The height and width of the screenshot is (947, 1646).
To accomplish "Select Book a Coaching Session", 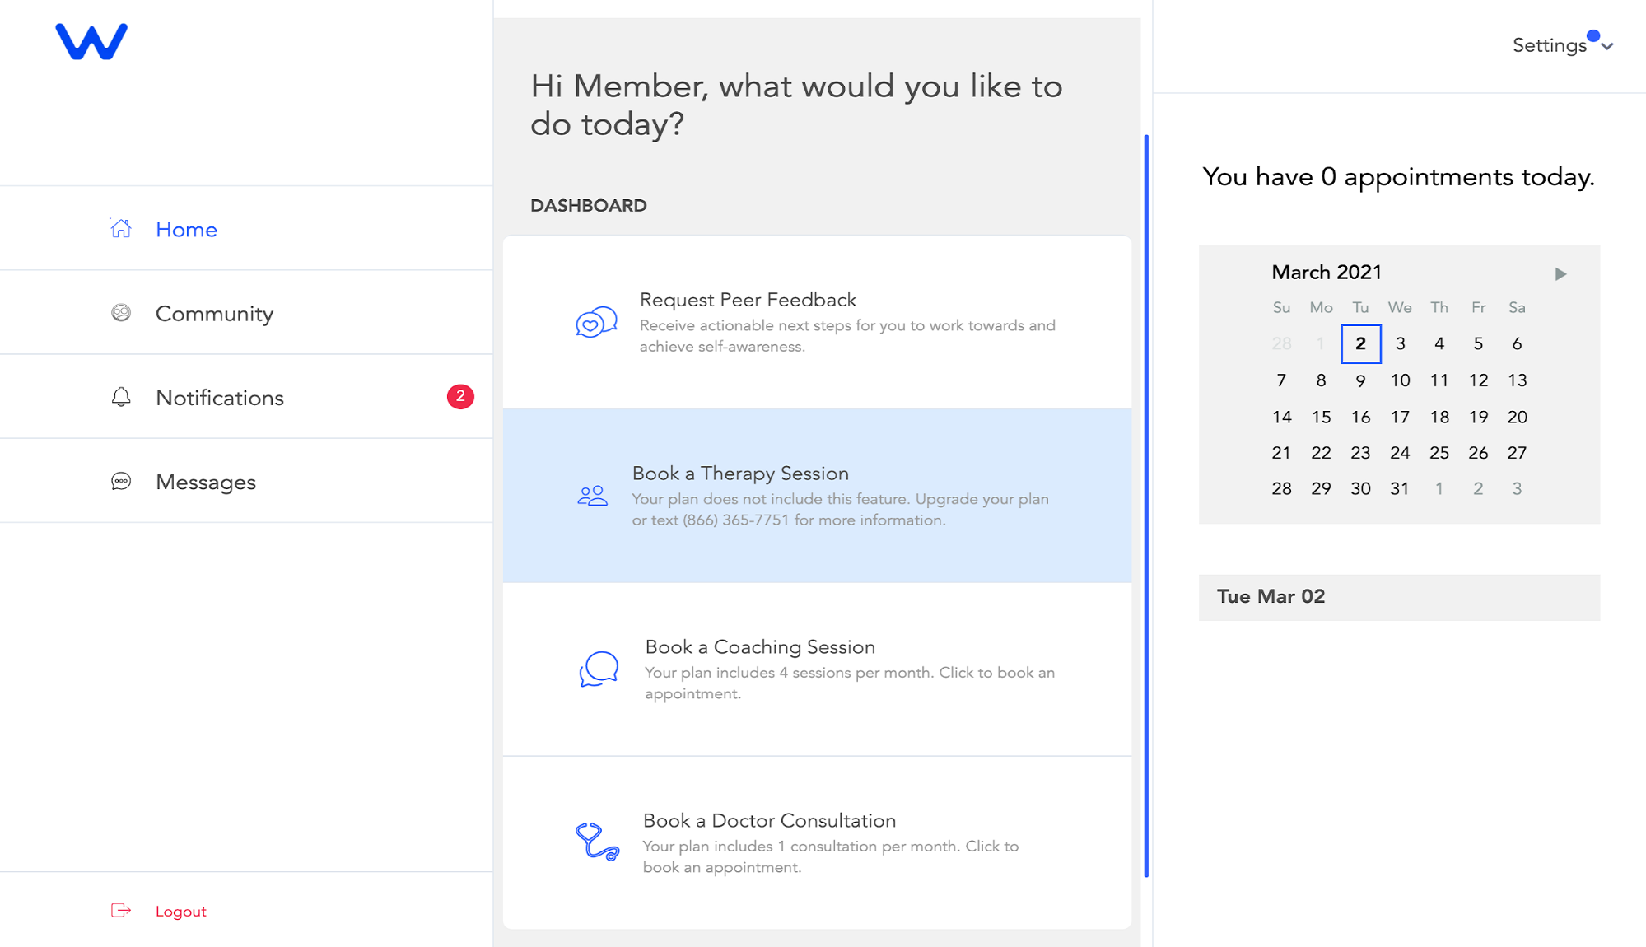I will 818,669.
